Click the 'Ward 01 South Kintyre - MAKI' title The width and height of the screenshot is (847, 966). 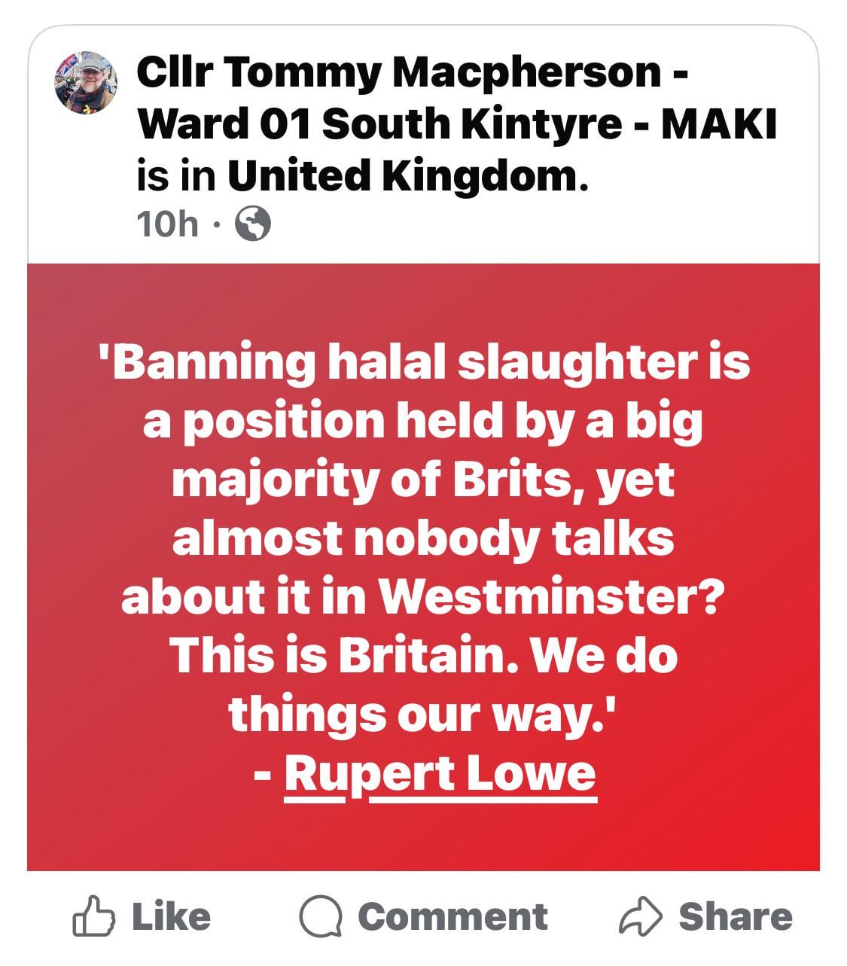coord(456,123)
